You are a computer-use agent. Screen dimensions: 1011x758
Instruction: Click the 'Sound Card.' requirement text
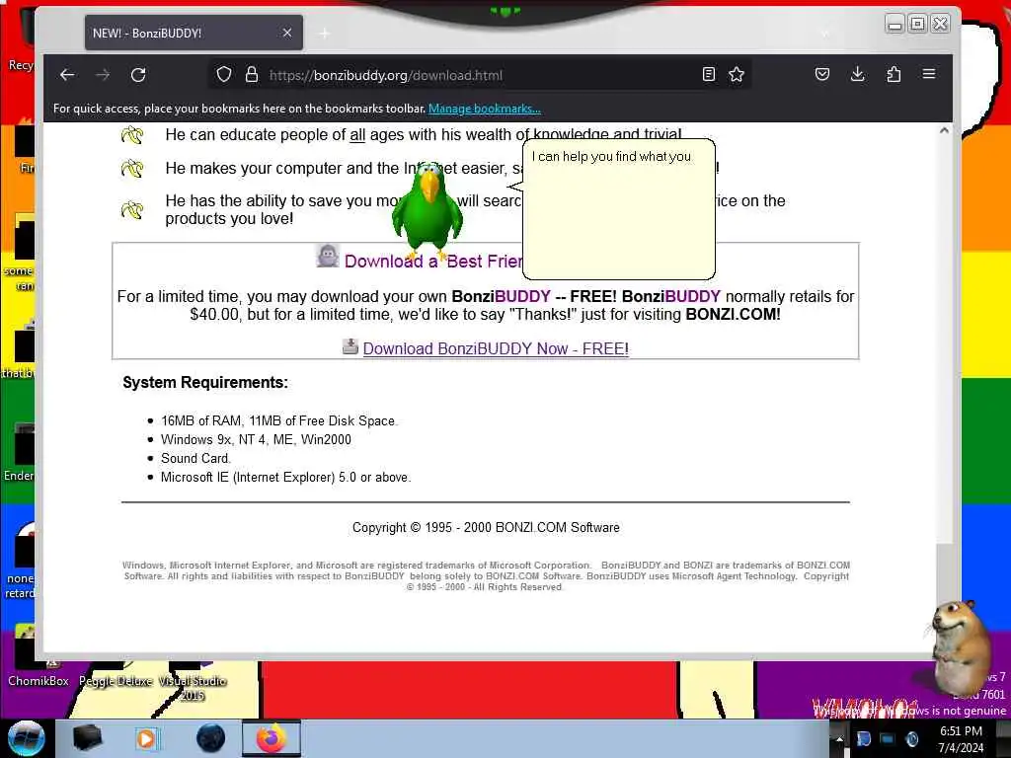[195, 458]
